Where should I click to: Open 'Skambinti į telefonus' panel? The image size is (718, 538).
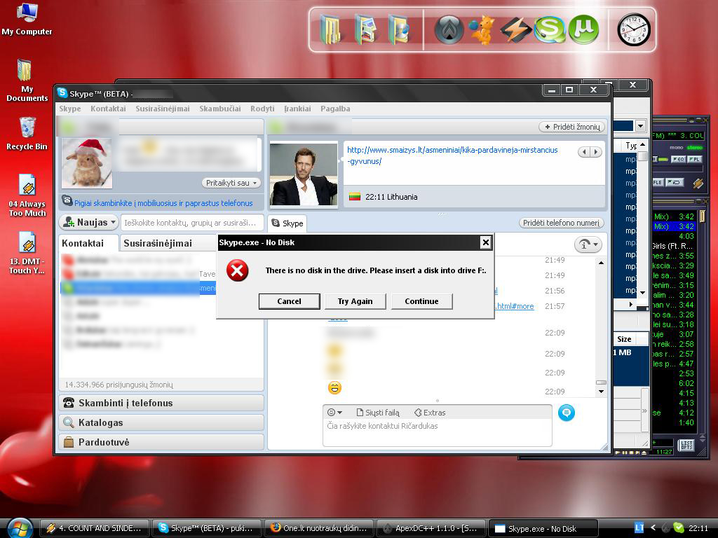(x=161, y=403)
